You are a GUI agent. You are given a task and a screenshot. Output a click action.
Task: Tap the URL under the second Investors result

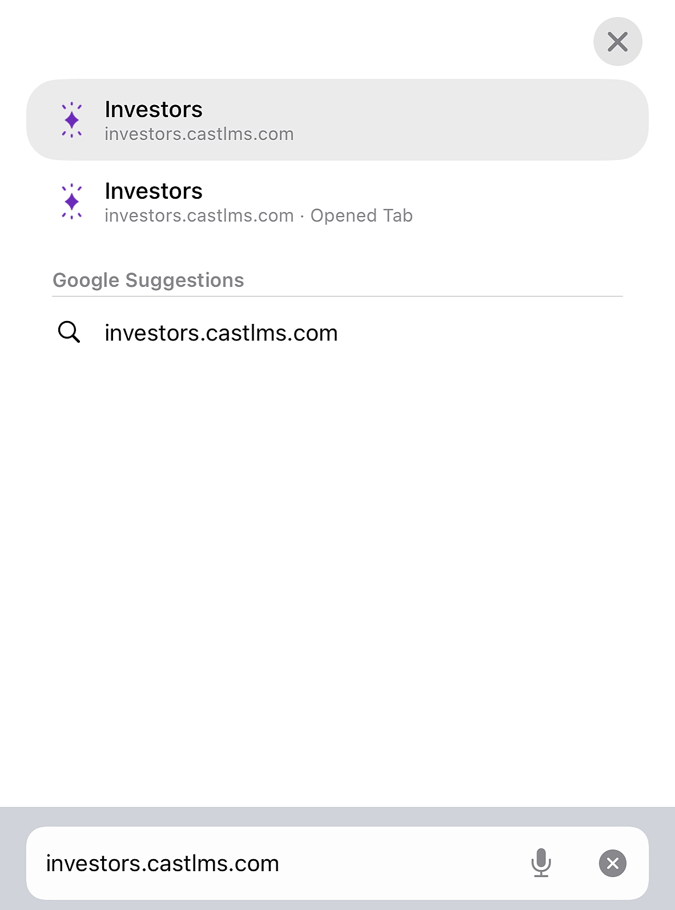coord(199,216)
